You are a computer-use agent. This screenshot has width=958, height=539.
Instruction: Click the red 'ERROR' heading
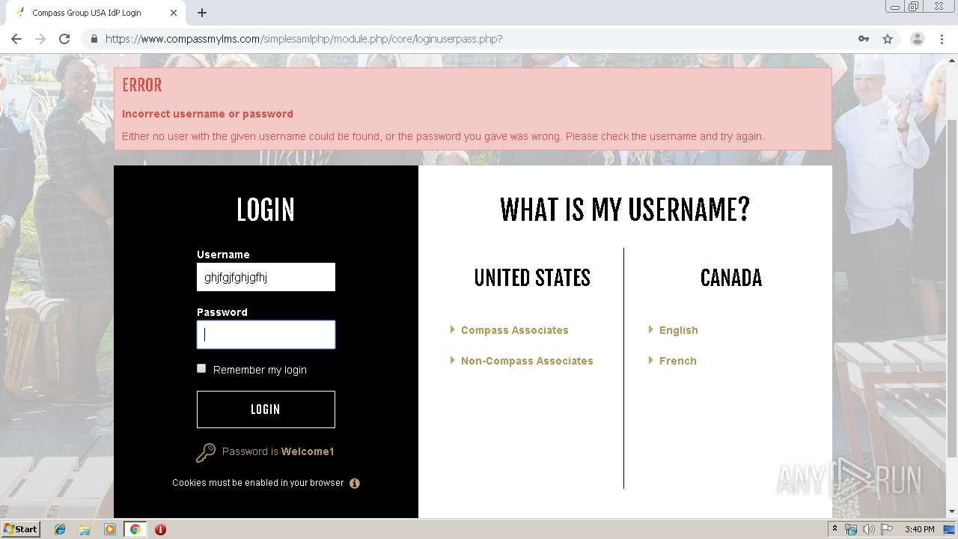click(142, 85)
